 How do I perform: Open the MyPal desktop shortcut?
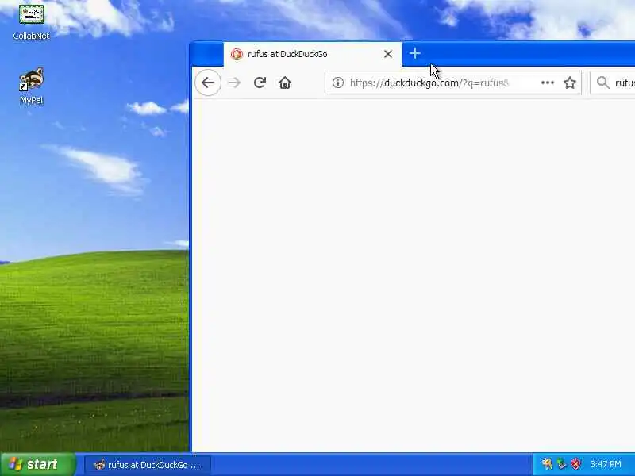coord(31,86)
